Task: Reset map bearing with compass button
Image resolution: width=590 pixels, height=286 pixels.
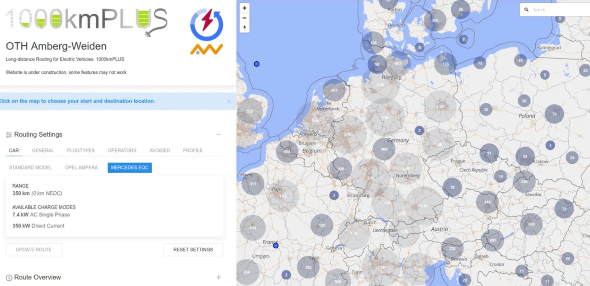Action: pos(244,28)
